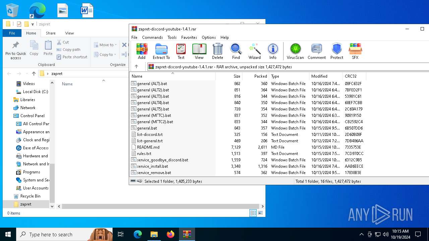
Task: Run the Test archive tool
Action: tap(181, 52)
